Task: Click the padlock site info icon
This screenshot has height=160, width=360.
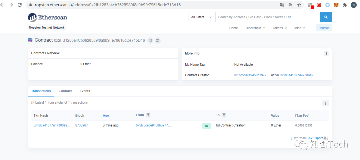Action: tap(30, 5)
